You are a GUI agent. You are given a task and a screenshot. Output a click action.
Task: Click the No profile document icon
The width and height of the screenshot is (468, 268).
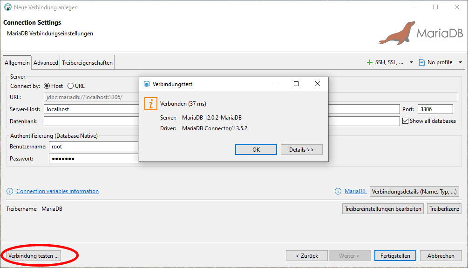[422, 62]
